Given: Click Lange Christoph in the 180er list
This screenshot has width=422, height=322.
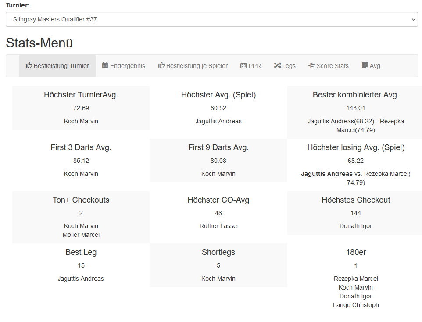Looking at the screenshot, I should 356,305.
